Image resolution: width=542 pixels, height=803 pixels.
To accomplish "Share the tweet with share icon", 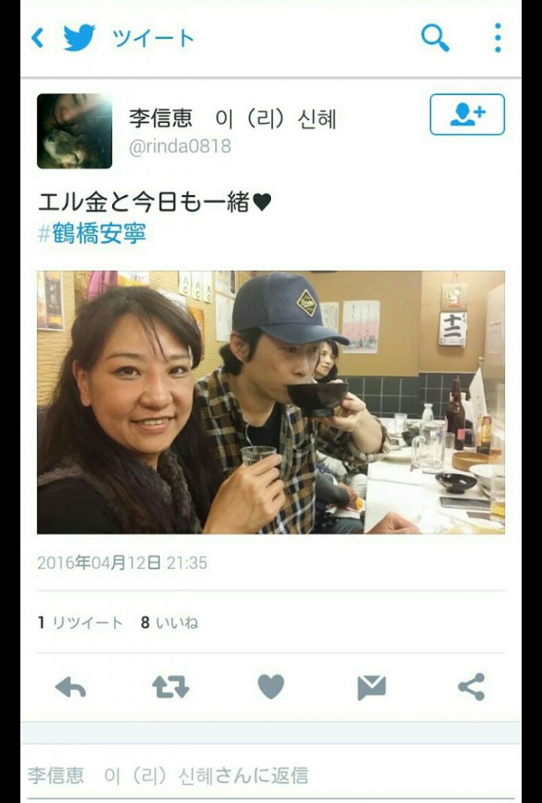I will click(x=472, y=687).
